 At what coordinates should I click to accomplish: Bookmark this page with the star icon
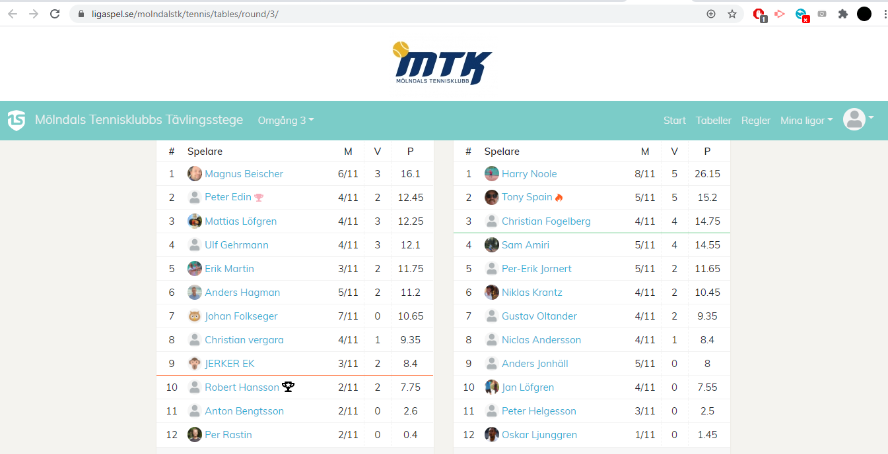tap(732, 14)
